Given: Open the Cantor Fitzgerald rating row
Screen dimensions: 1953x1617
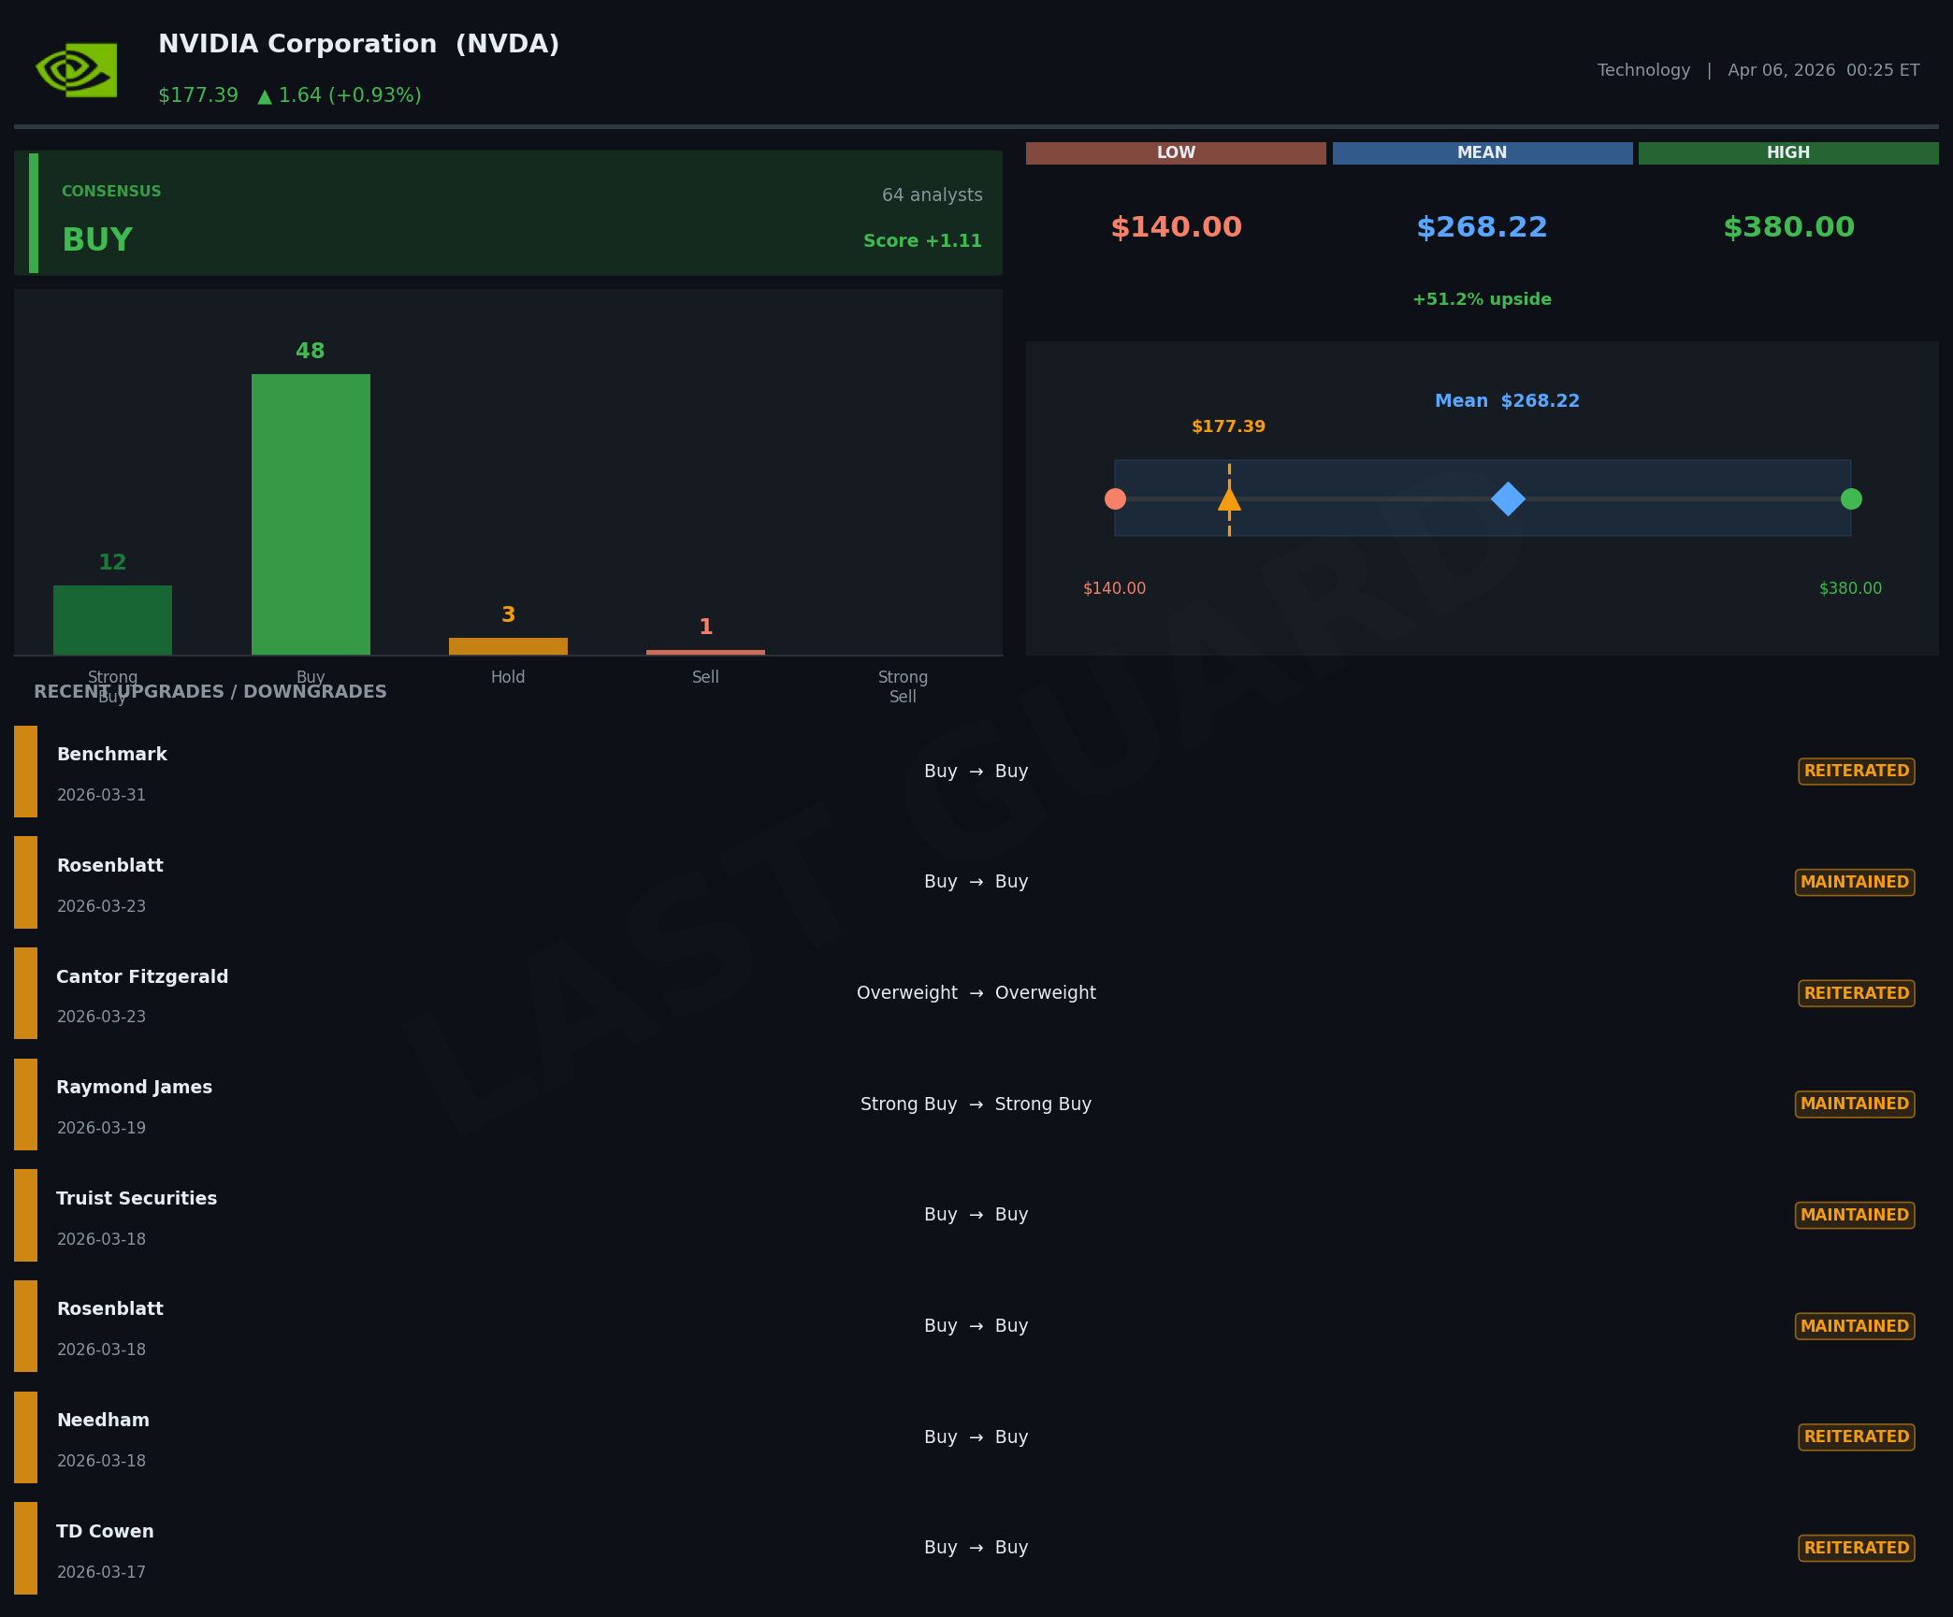Looking at the screenshot, I should tap(976, 993).
